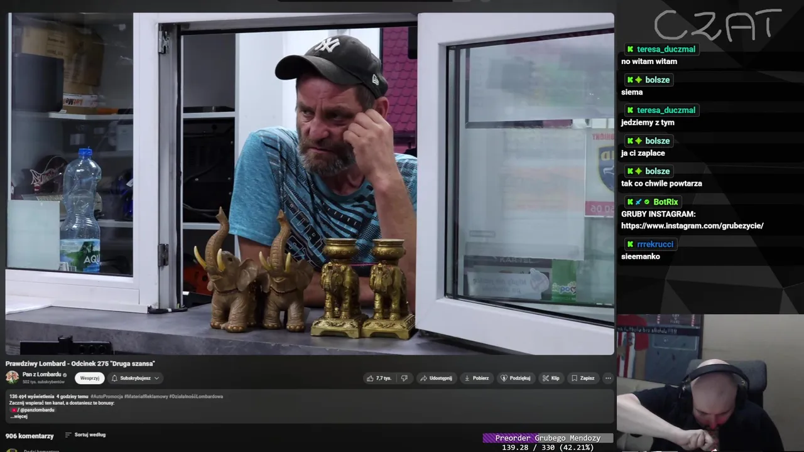Click the Pobierz download button
The image size is (804, 452).
pos(476,378)
